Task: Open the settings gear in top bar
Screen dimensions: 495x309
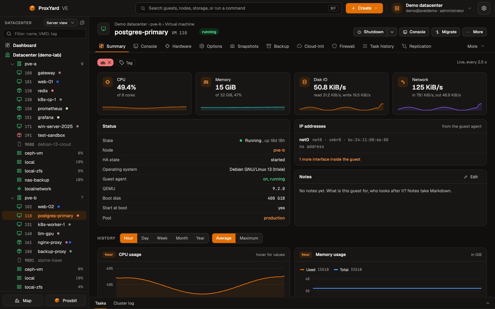Action: pyautogui.click(x=484, y=8)
